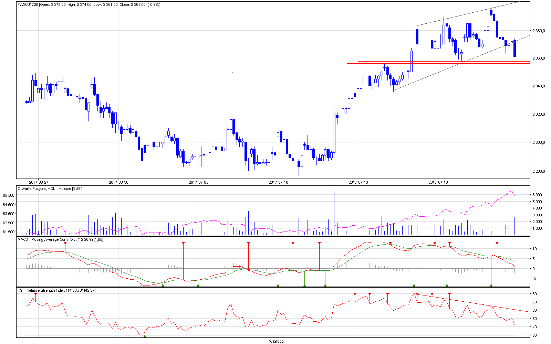Viewport: 551px width, 344px height.
Task: Click the leftmost red MACD signal triangle
Action: [x=65, y=244]
